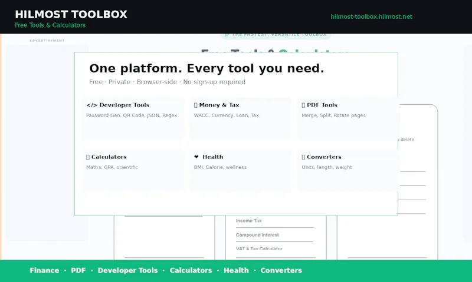This screenshot has height=282, width=472.
Task: Click 'Merge, Split, Rotate pages' text
Action: coord(333,115)
